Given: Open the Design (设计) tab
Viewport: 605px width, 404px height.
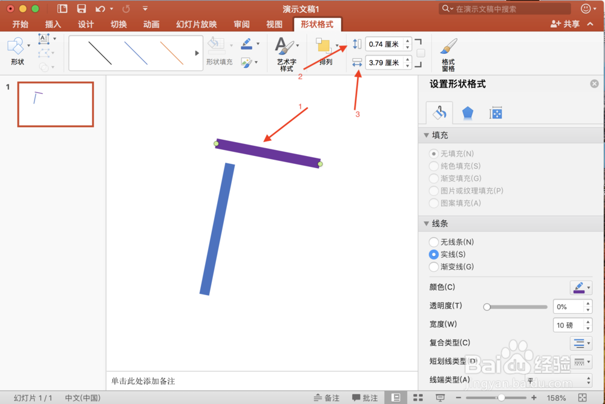Looking at the screenshot, I should coord(86,24).
